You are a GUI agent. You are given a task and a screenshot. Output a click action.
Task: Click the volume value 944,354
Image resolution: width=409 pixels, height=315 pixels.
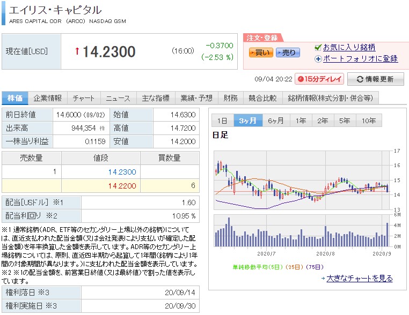(84, 128)
